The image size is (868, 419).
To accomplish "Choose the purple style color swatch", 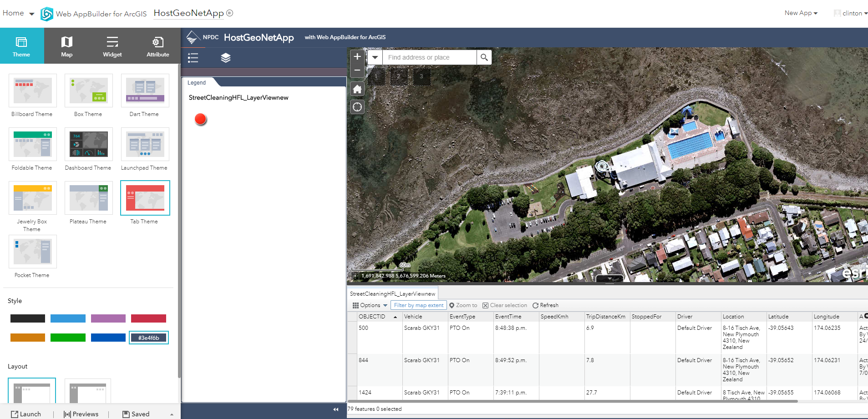I will pyautogui.click(x=108, y=318).
